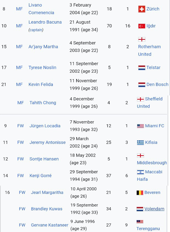The width and height of the screenshot is (170, 232).
Task: Click the Malaysian flag above Terengganu
Action: coord(140,222)
